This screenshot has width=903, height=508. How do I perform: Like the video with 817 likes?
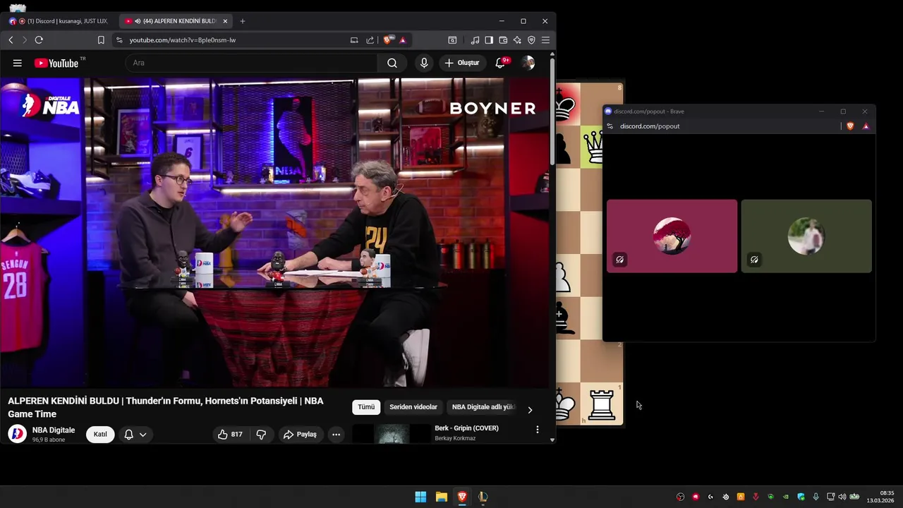point(230,435)
